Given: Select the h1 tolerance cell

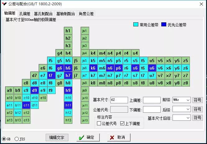Looking at the screenshot, I should point(68,31).
